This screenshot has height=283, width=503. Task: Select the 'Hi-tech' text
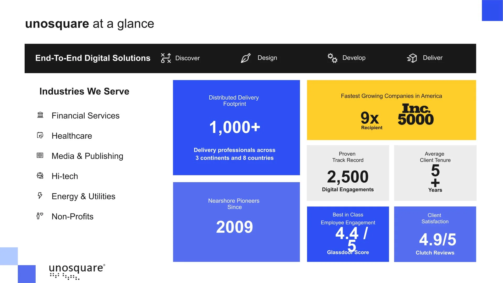(x=65, y=176)
